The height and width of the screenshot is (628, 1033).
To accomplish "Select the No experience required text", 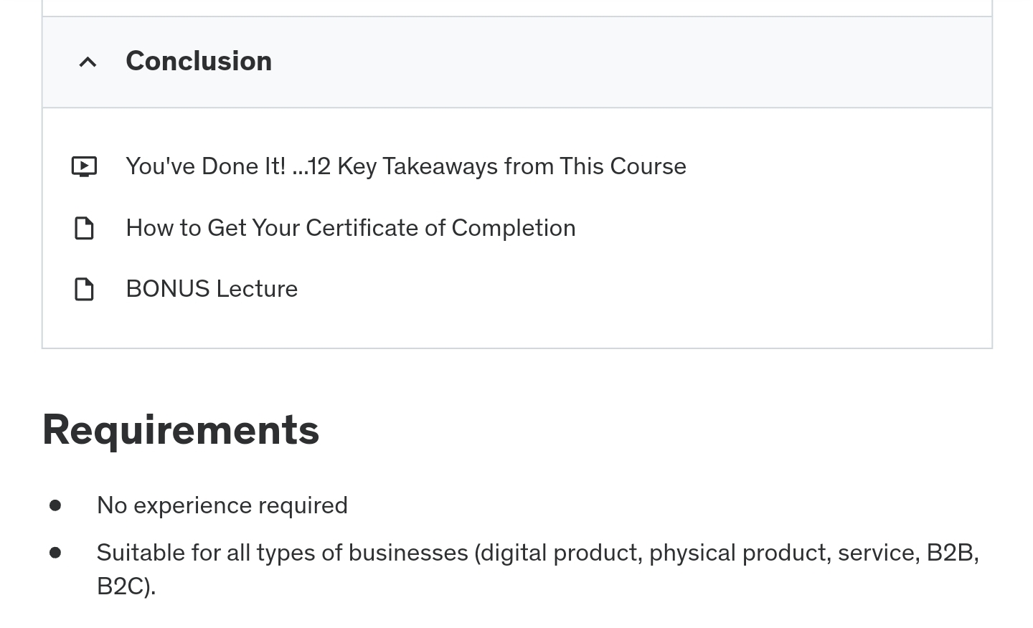I will pyautogui.click(x=222, y=505).
